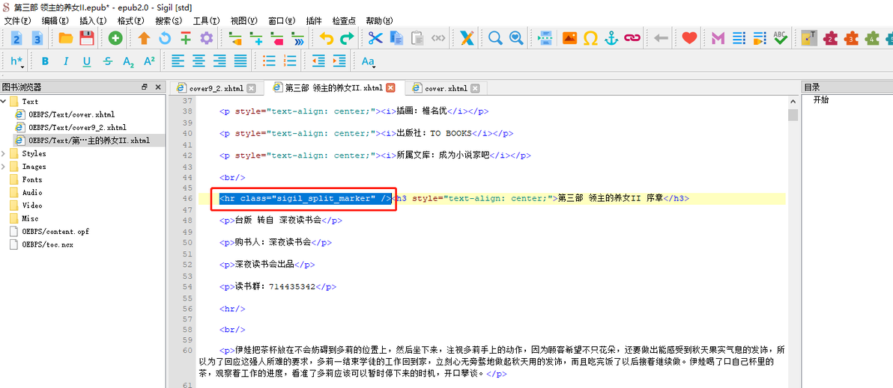
Task: Redo the last undone edit
Action: pos(347,38)
